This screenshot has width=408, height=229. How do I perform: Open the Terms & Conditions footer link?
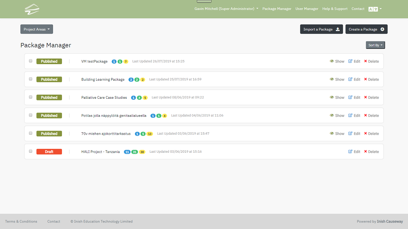point(21,222)
